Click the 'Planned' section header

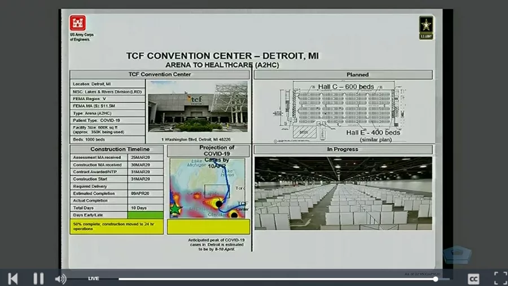pyautogui.click(x=343, y=75)
